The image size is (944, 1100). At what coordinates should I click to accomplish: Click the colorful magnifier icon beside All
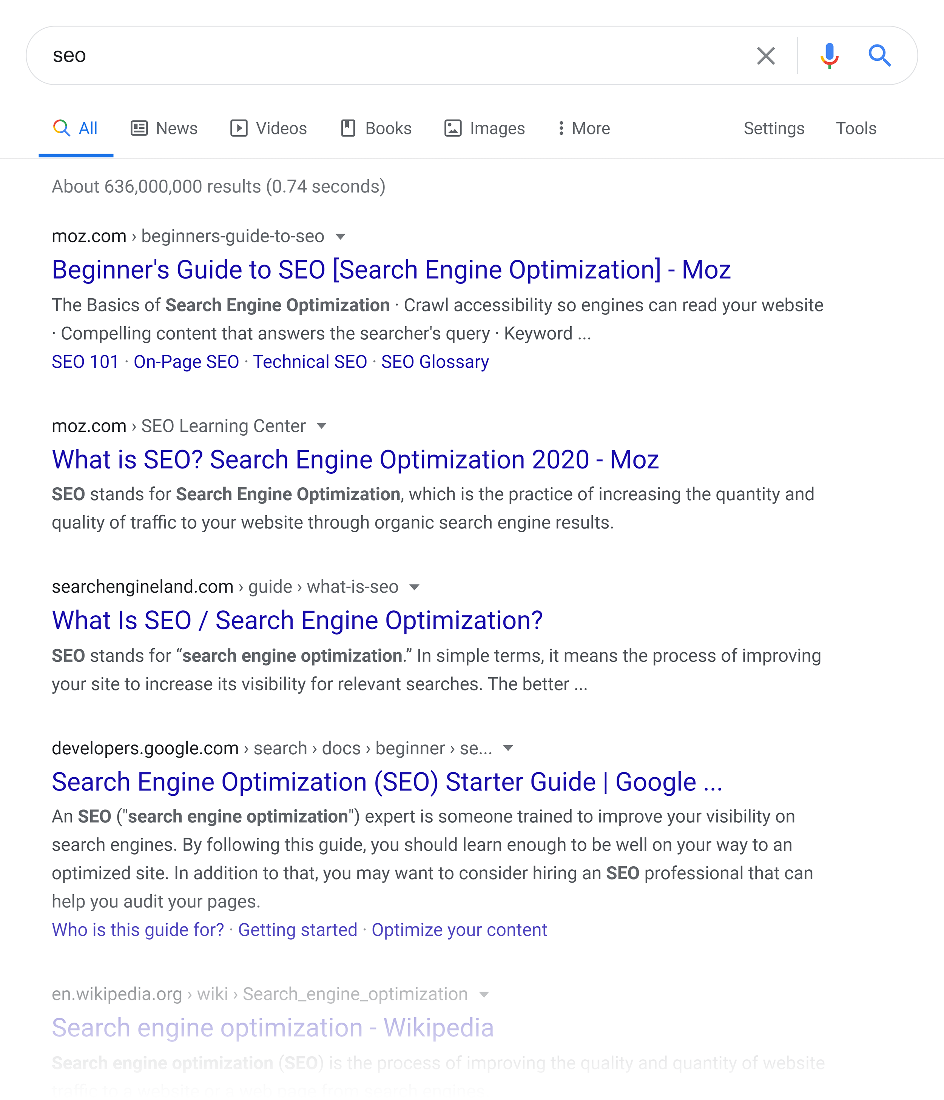pos(62,128)
